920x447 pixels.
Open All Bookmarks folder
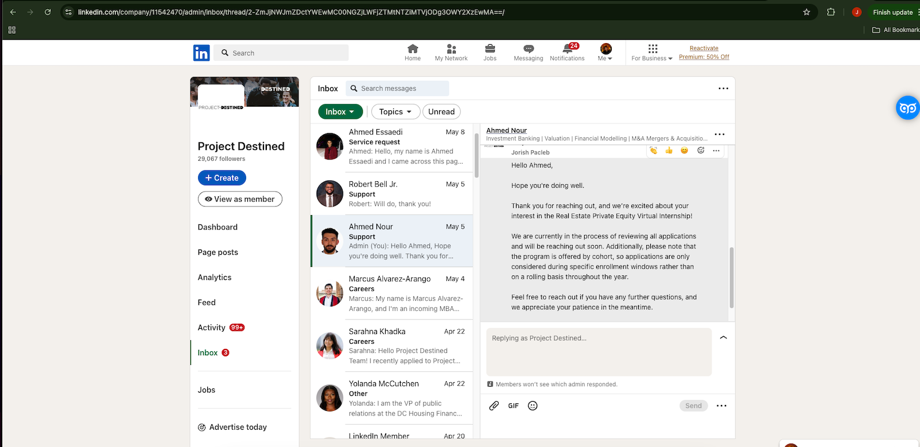[896, 30]
